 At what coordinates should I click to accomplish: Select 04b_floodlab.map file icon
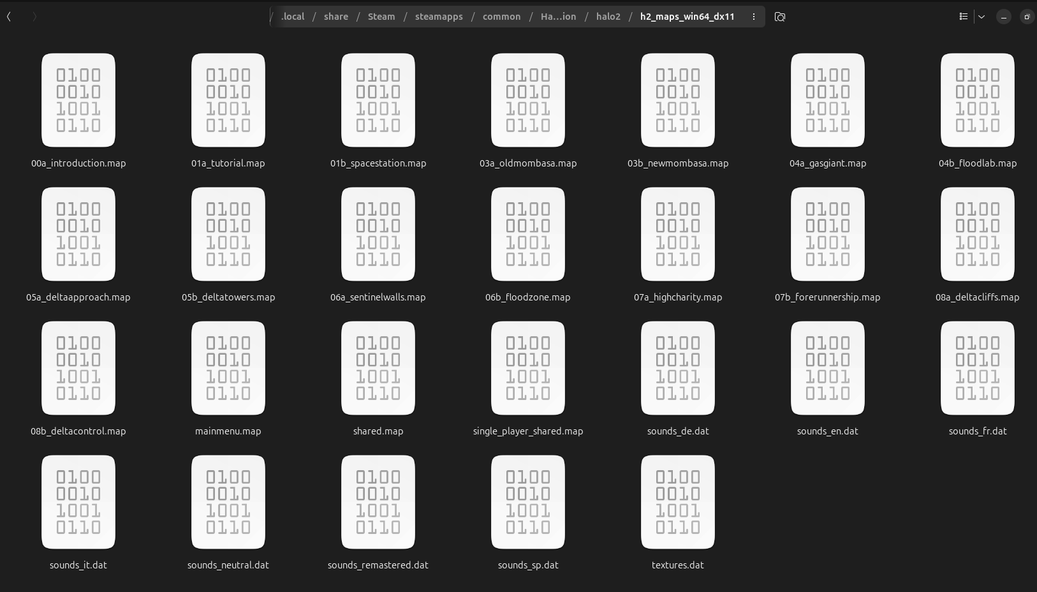point(978,100)
